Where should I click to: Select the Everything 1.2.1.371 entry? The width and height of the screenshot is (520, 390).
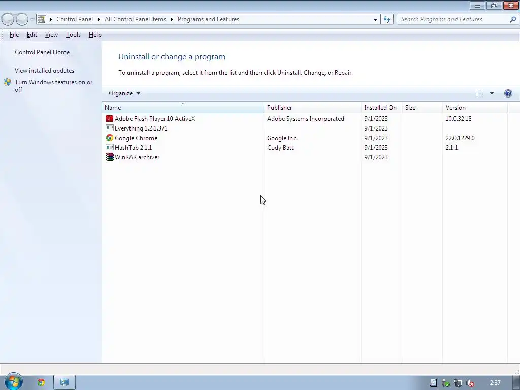point(306,128)
